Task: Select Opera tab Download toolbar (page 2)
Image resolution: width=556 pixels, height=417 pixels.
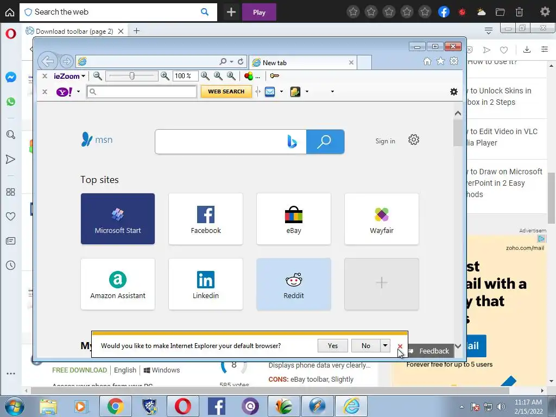Action: point(75,31)
